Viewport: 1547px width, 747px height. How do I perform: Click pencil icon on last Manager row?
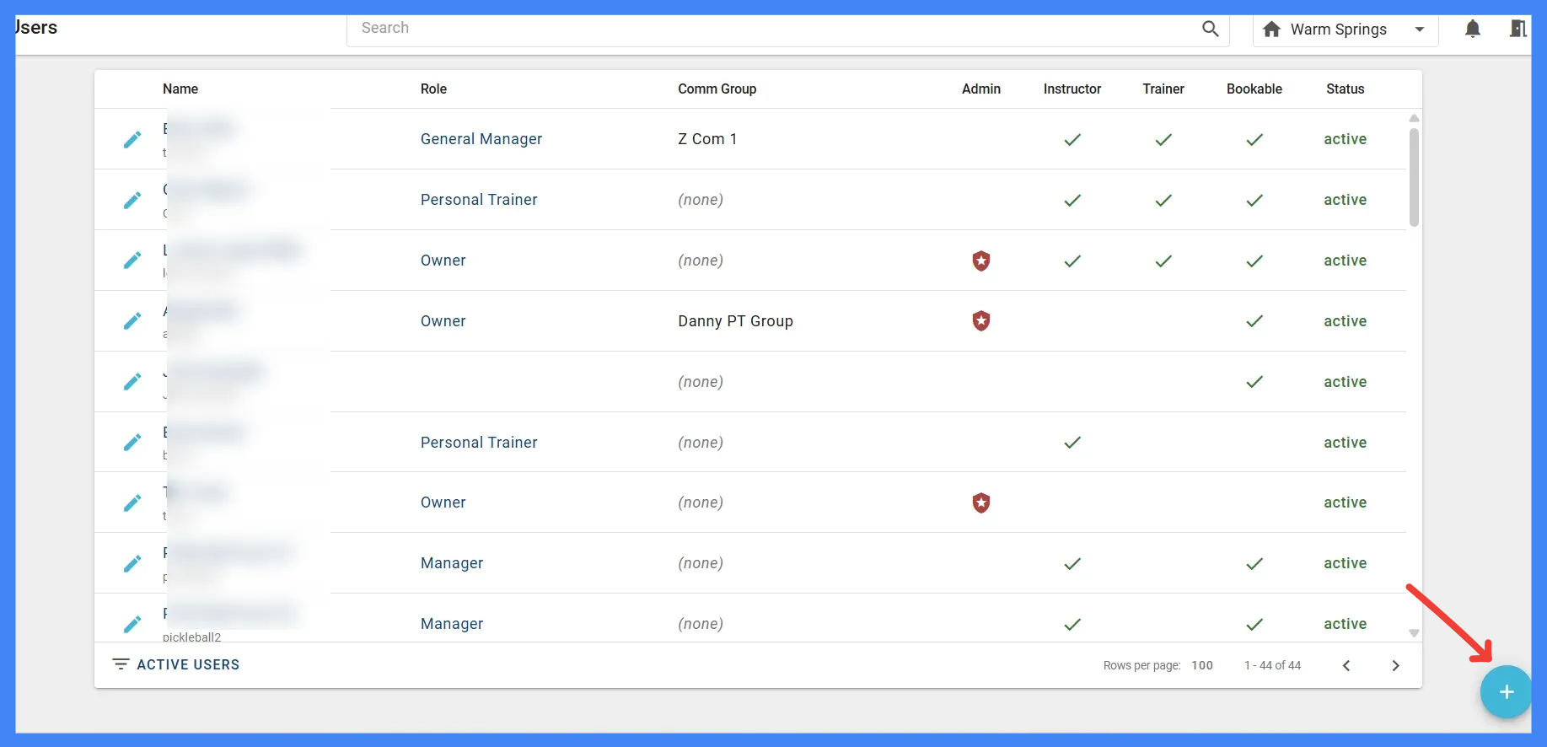click(x=132, y=625)
